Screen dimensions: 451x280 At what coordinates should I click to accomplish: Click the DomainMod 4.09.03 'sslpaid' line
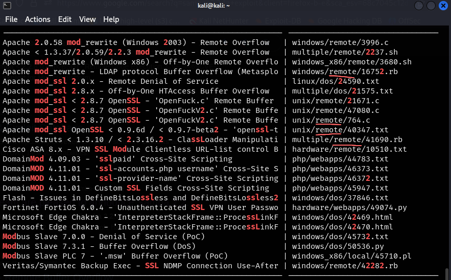[117, 159]
